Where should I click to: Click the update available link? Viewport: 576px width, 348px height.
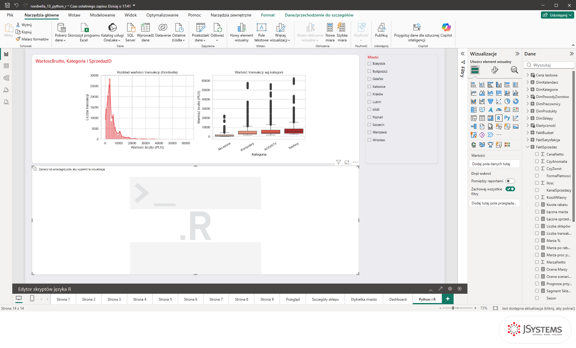tap(538, 308)
